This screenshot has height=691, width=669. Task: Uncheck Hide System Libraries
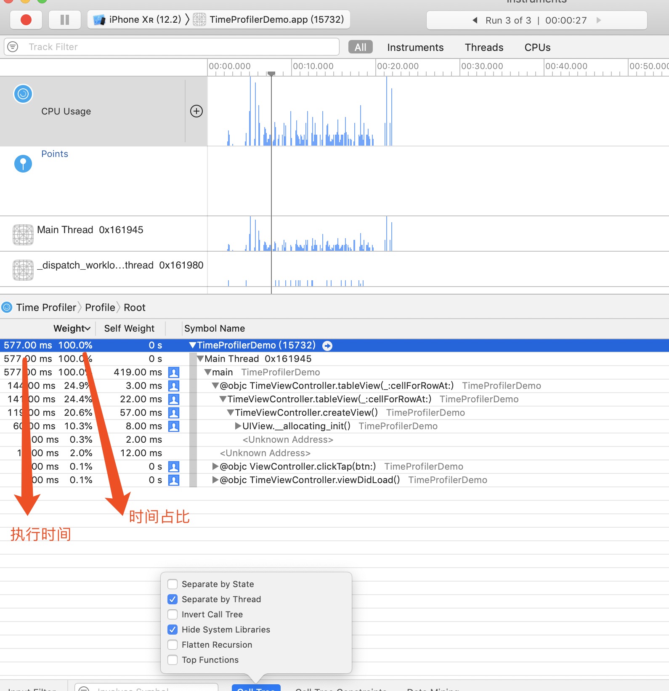(173, 630)
